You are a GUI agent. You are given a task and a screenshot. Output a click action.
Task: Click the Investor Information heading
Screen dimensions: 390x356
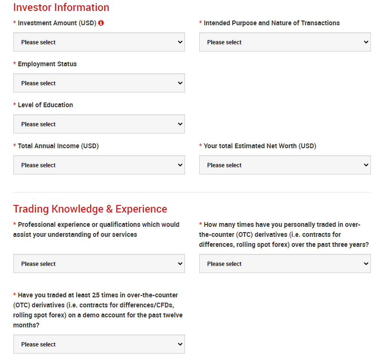click(61, 8)
